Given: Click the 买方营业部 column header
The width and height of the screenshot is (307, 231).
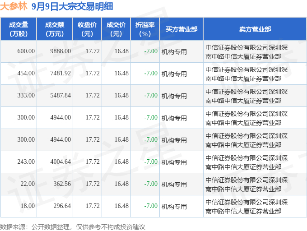Looking at the screenshot, I should pos(181,29).
